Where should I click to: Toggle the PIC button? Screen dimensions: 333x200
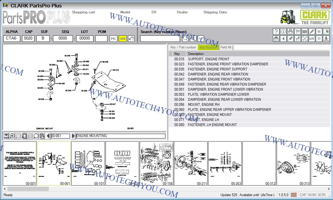point(113,39)
